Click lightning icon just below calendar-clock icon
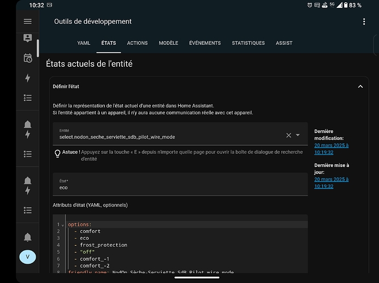This screenshot has height=283, width=379. tap(28, 78)
